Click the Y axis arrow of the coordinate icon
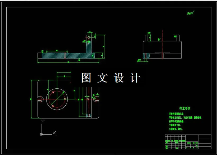Image resolution: width=217 pixels, height=155 pixels. click(x=43, y=121)
